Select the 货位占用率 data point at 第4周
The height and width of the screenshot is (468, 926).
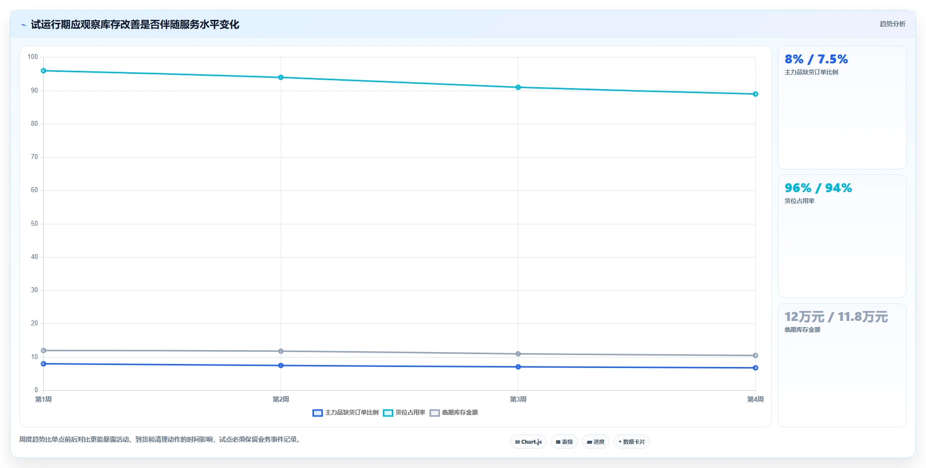coord(755,94)
